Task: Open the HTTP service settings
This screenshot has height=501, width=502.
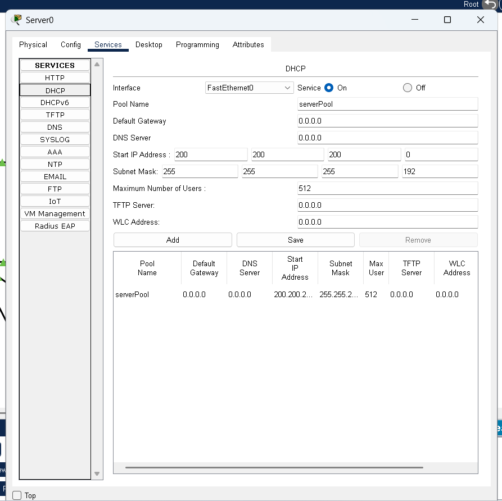Action: (55, 78)
